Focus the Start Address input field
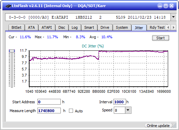This screenshot has height=130, width=179. tap(49, 102)
